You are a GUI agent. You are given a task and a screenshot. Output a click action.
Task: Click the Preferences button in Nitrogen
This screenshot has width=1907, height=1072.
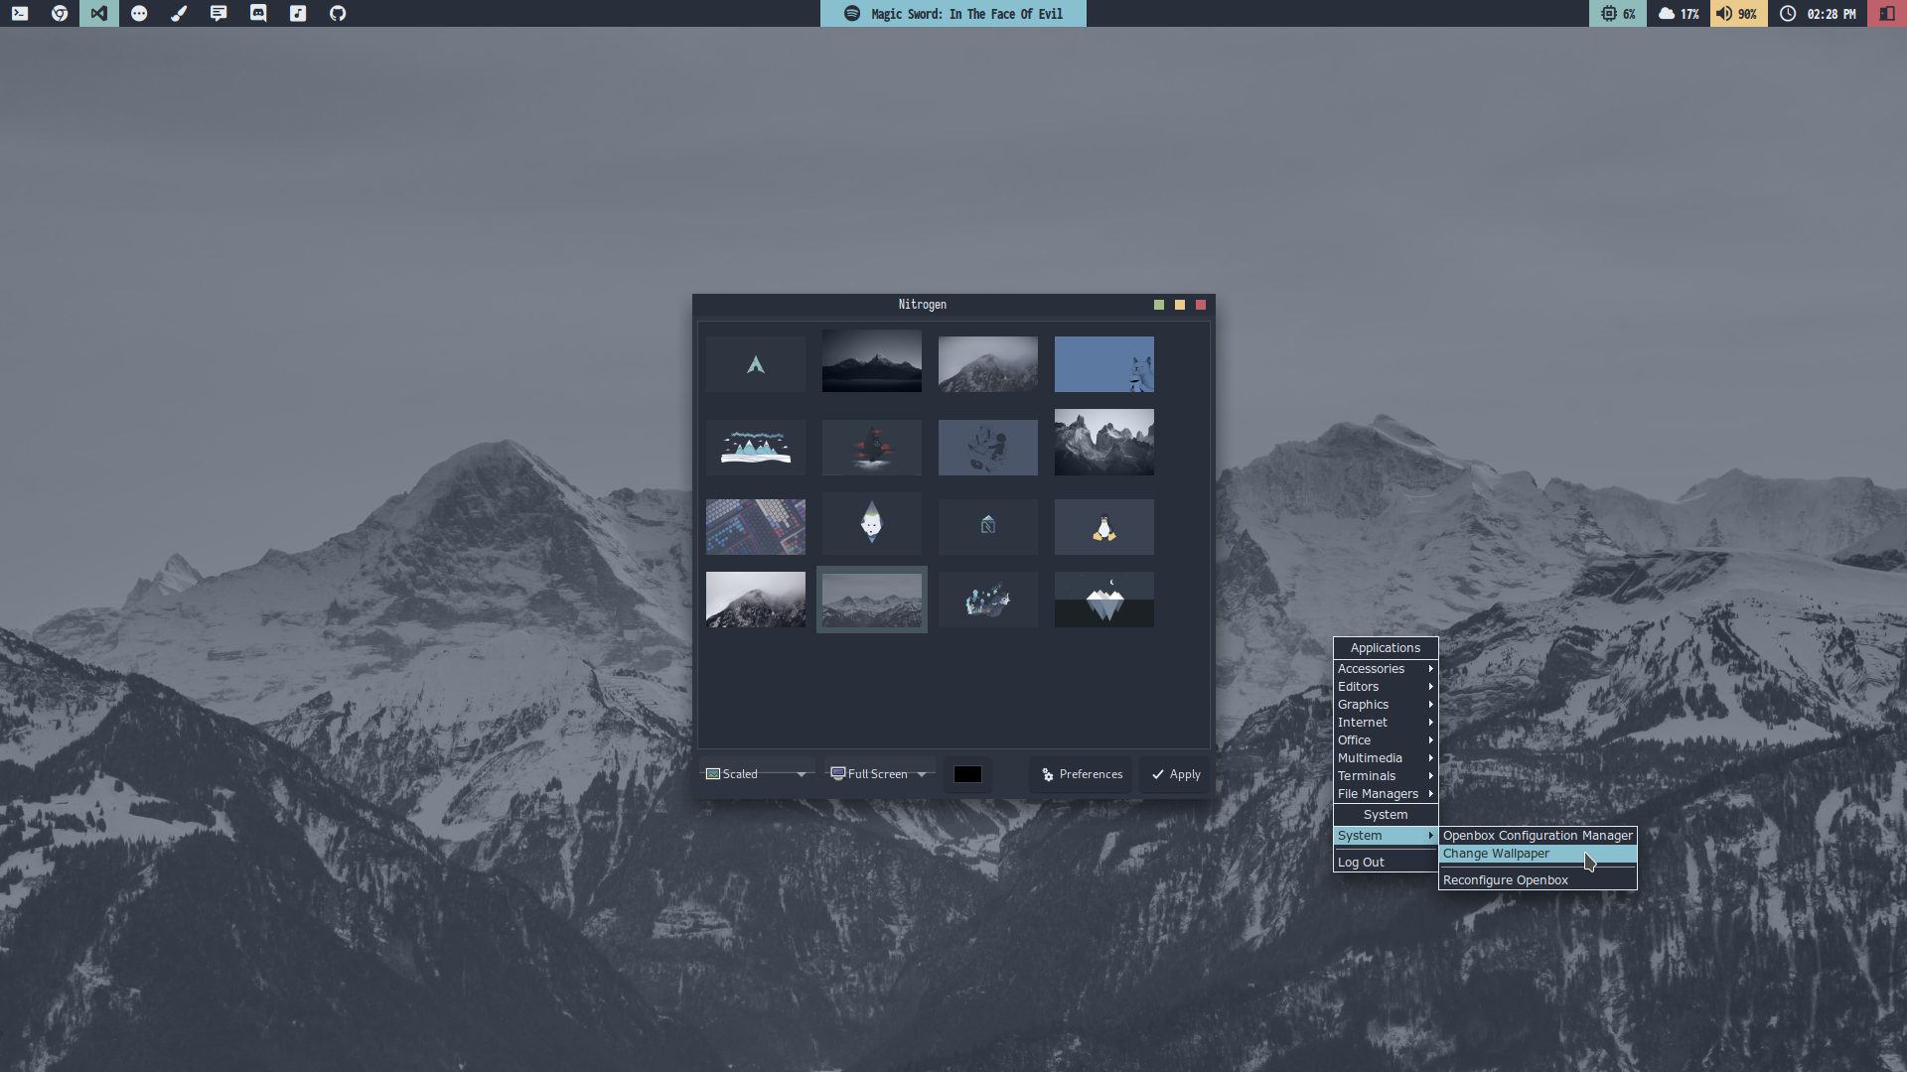coord(1082,774)
